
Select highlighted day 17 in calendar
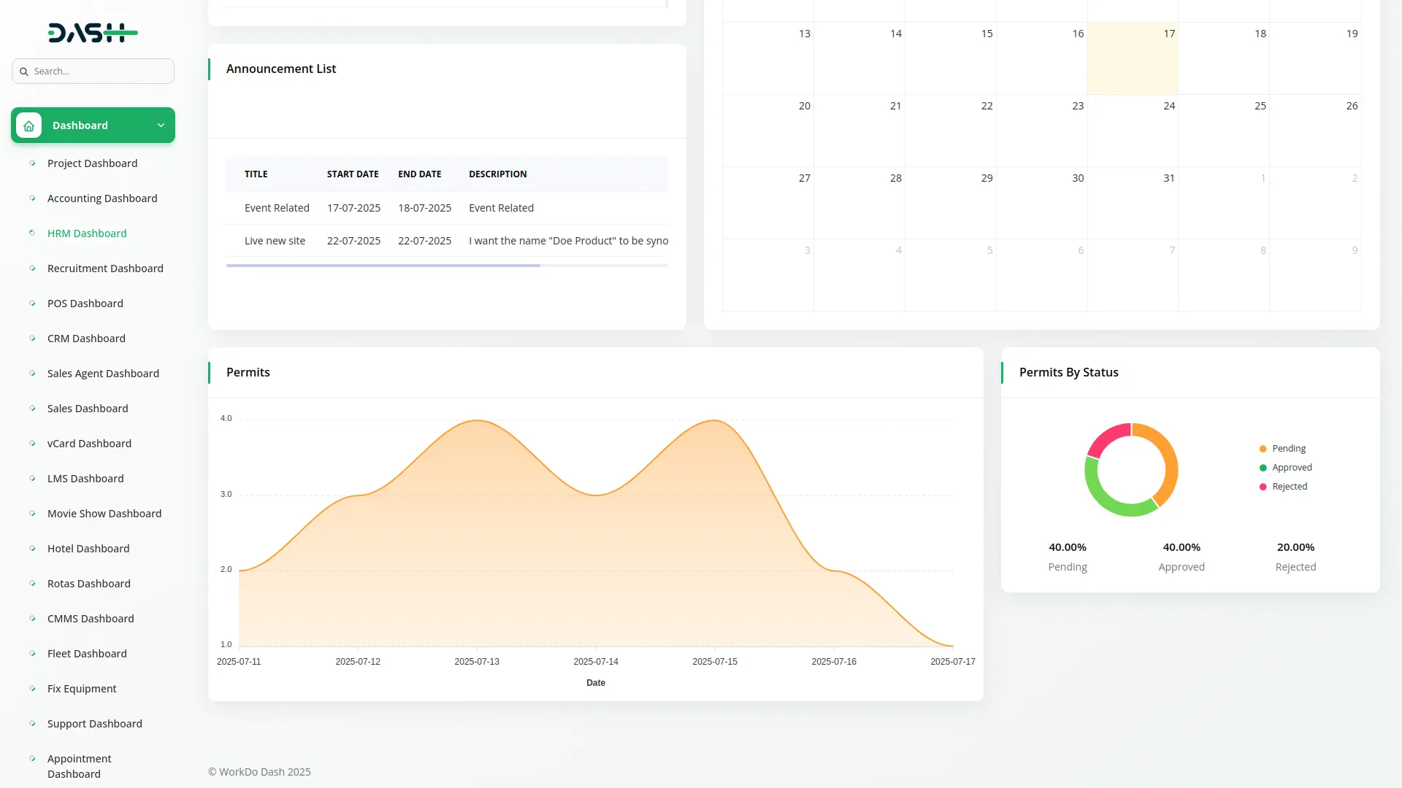click(x=1133, y=58)
